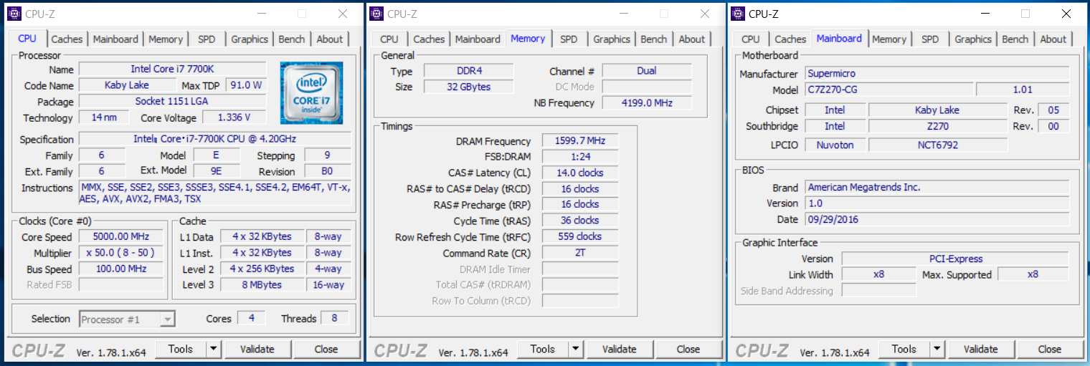1090x366 pixels.
Task: Minimize the left CPU-Z window
Action: pos(261,14)
